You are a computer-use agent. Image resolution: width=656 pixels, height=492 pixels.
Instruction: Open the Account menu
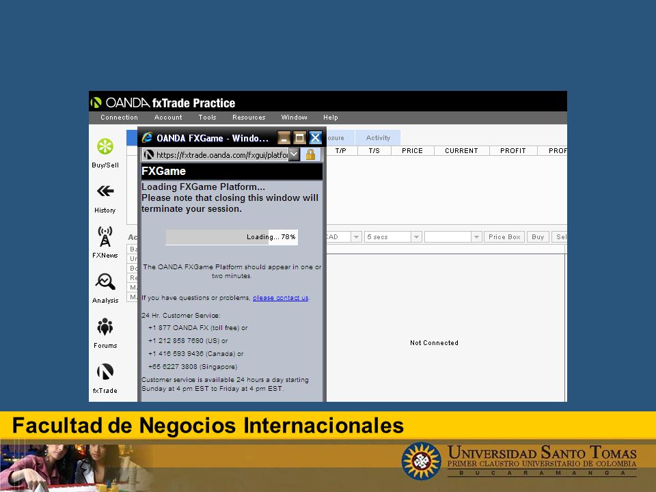click(x=168, y=118)
